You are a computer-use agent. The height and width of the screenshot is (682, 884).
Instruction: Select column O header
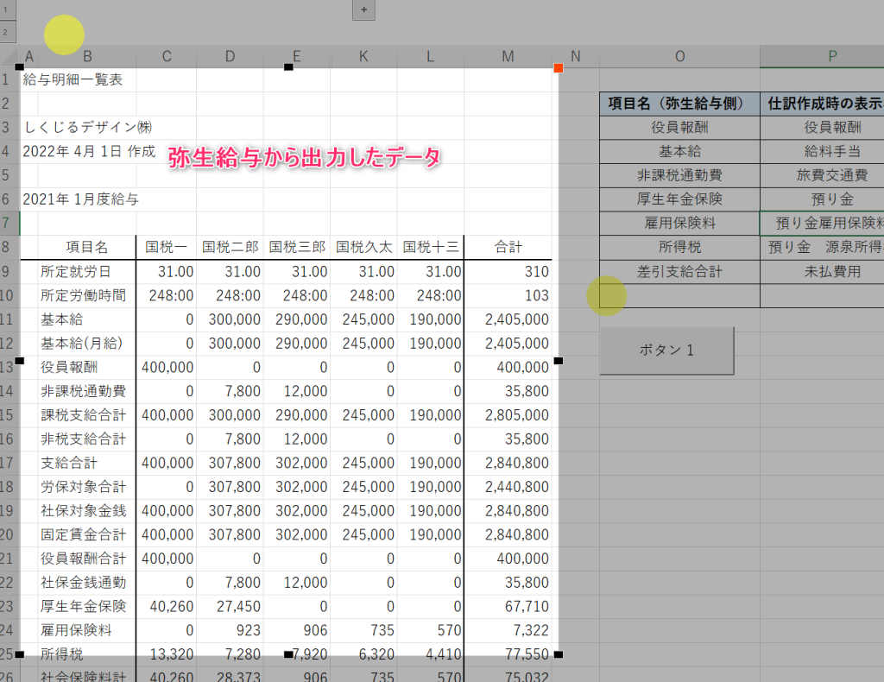[x=679, y=57]
